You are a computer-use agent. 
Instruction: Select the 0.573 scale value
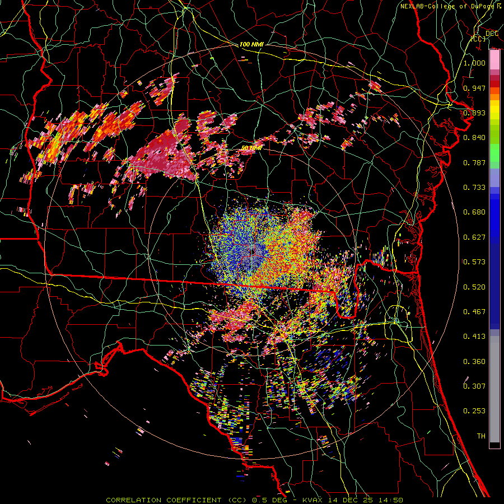474,262
